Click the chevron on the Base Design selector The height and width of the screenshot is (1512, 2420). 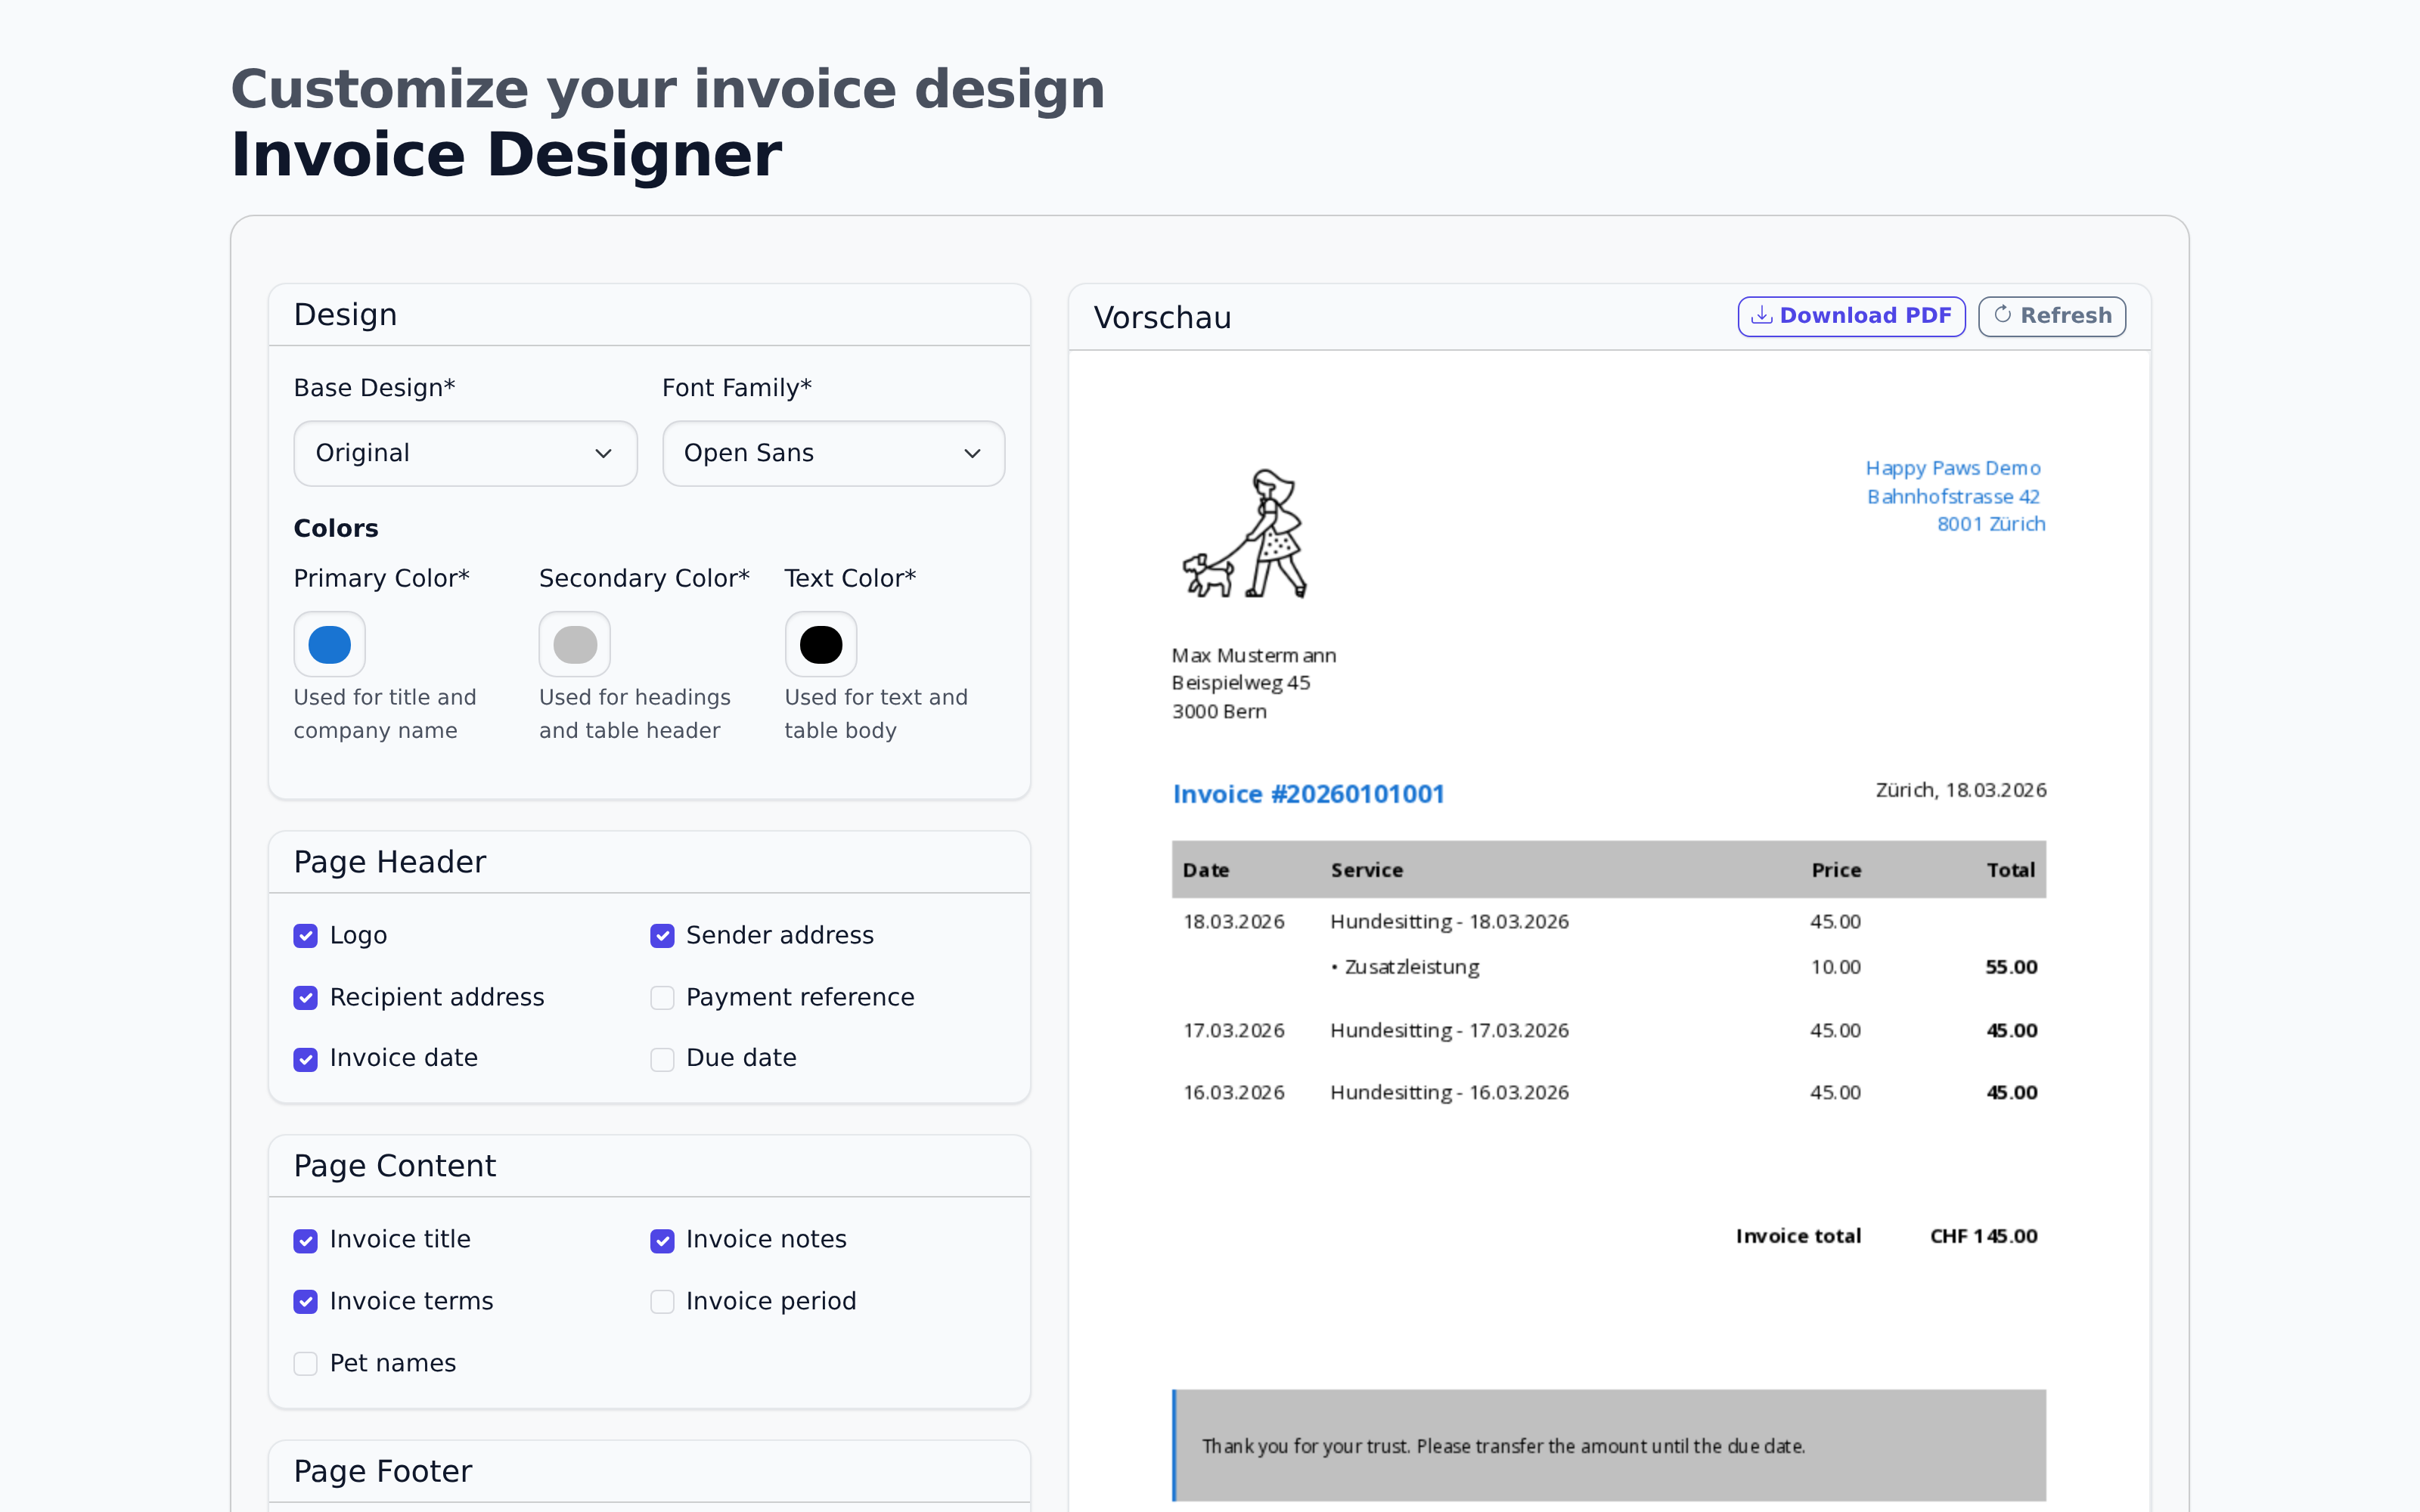604,453
